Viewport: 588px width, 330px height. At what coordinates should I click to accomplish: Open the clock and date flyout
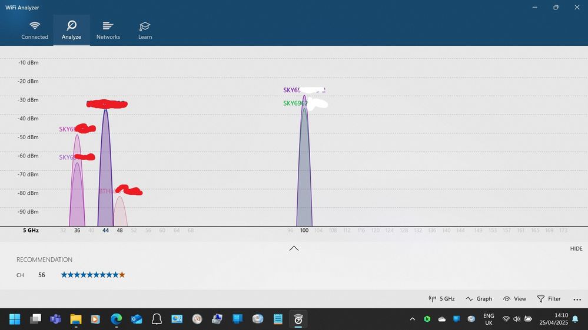point(553,319)
